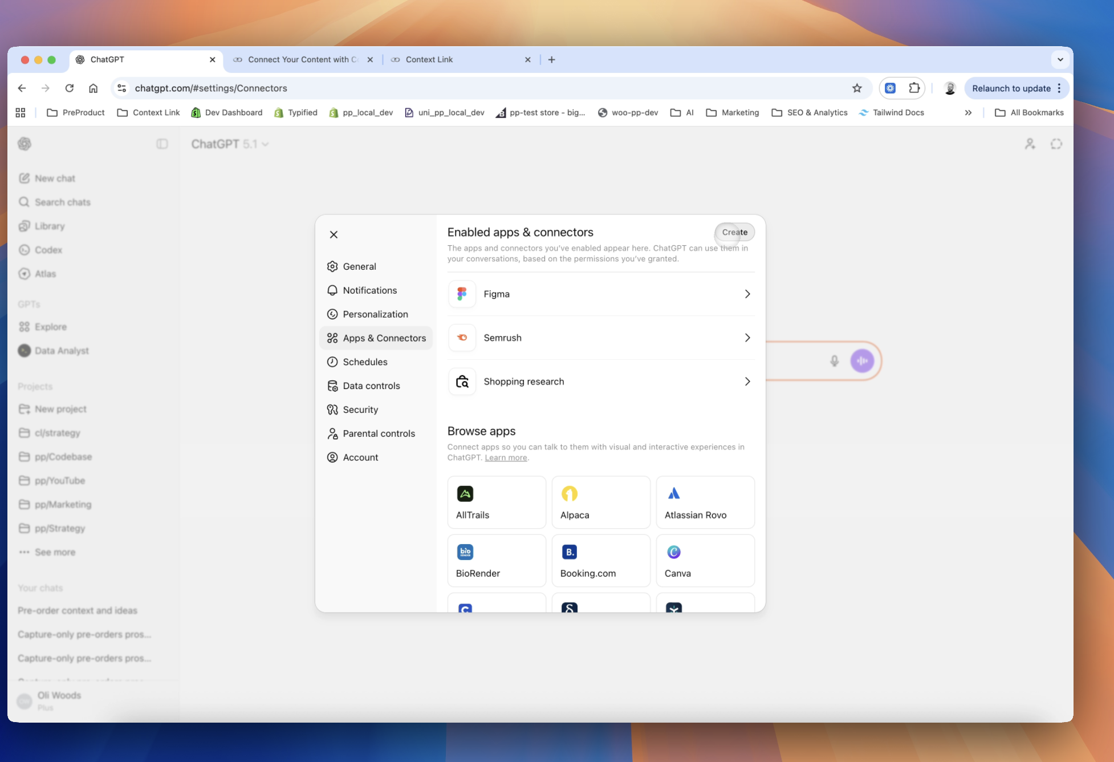Toggle the microphone in the chat bar
1114x762 pixels.
pos(834,360)
